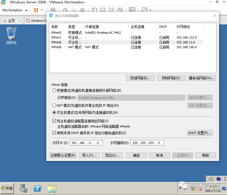Pause the virtual machine
This screenshot has width=227, height=195.
36,10
